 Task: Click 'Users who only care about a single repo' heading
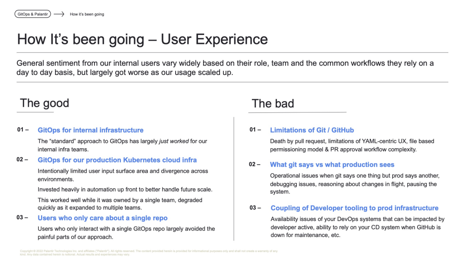pos(103,218)
